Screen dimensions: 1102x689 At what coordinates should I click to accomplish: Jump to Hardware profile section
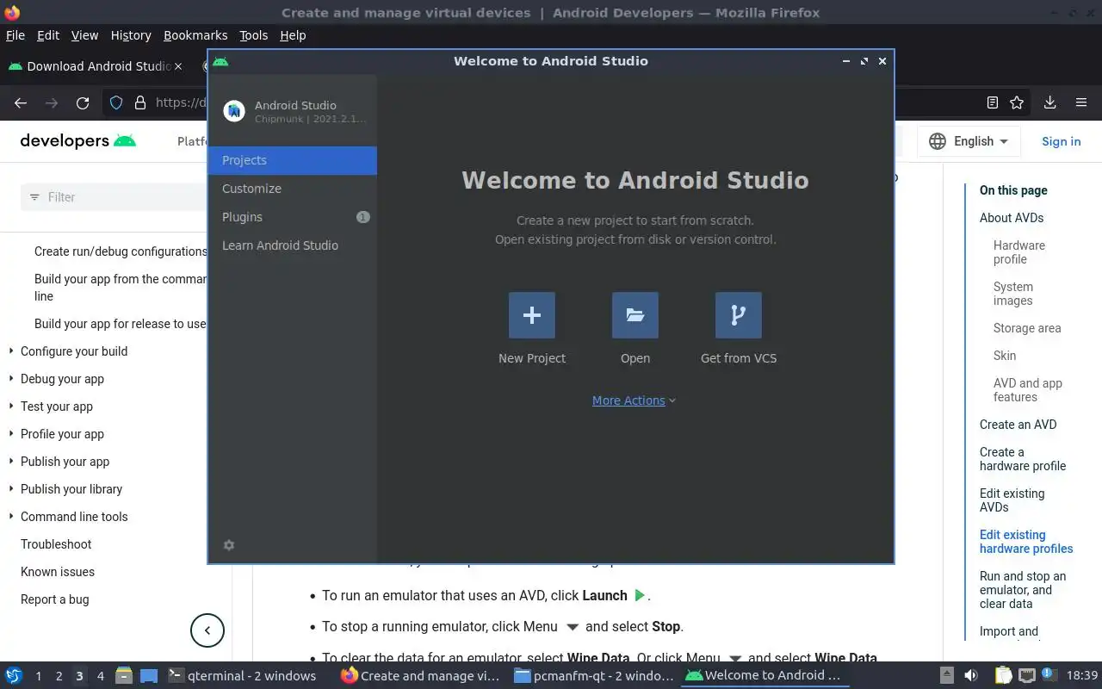pos(1019,252)
